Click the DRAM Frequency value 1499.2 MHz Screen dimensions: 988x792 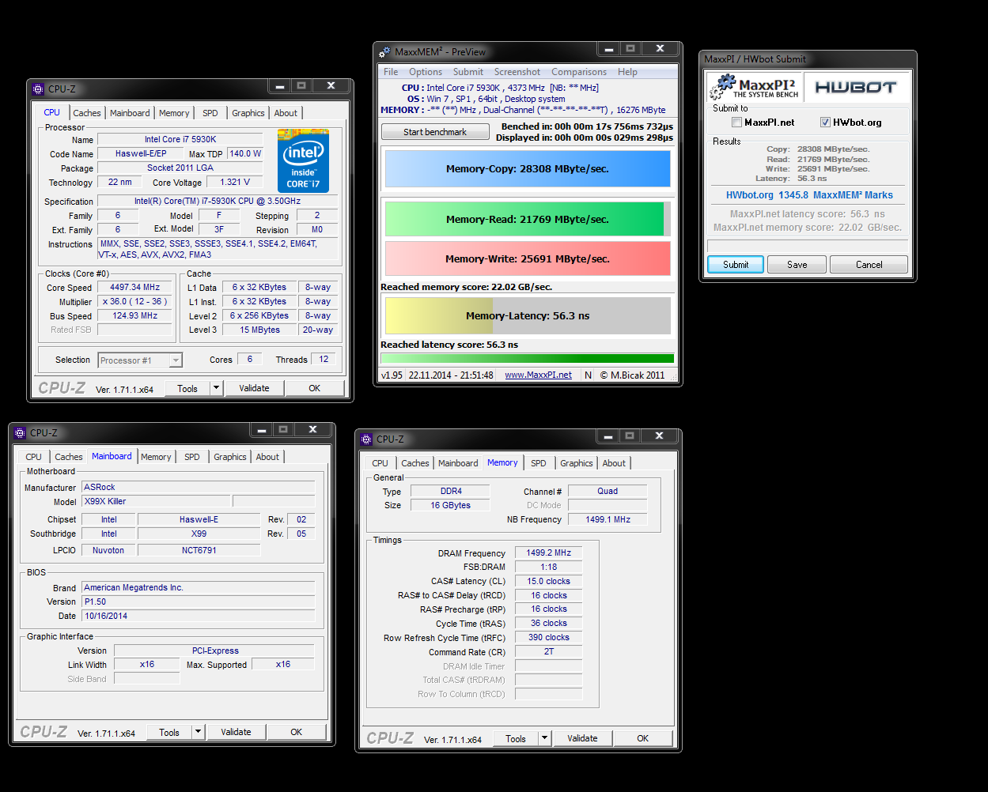pos(549,553)
